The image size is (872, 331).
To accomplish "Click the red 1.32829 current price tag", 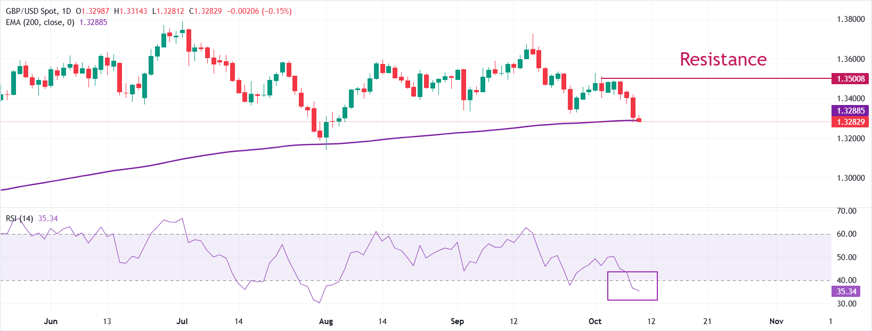I will (850, 122).
